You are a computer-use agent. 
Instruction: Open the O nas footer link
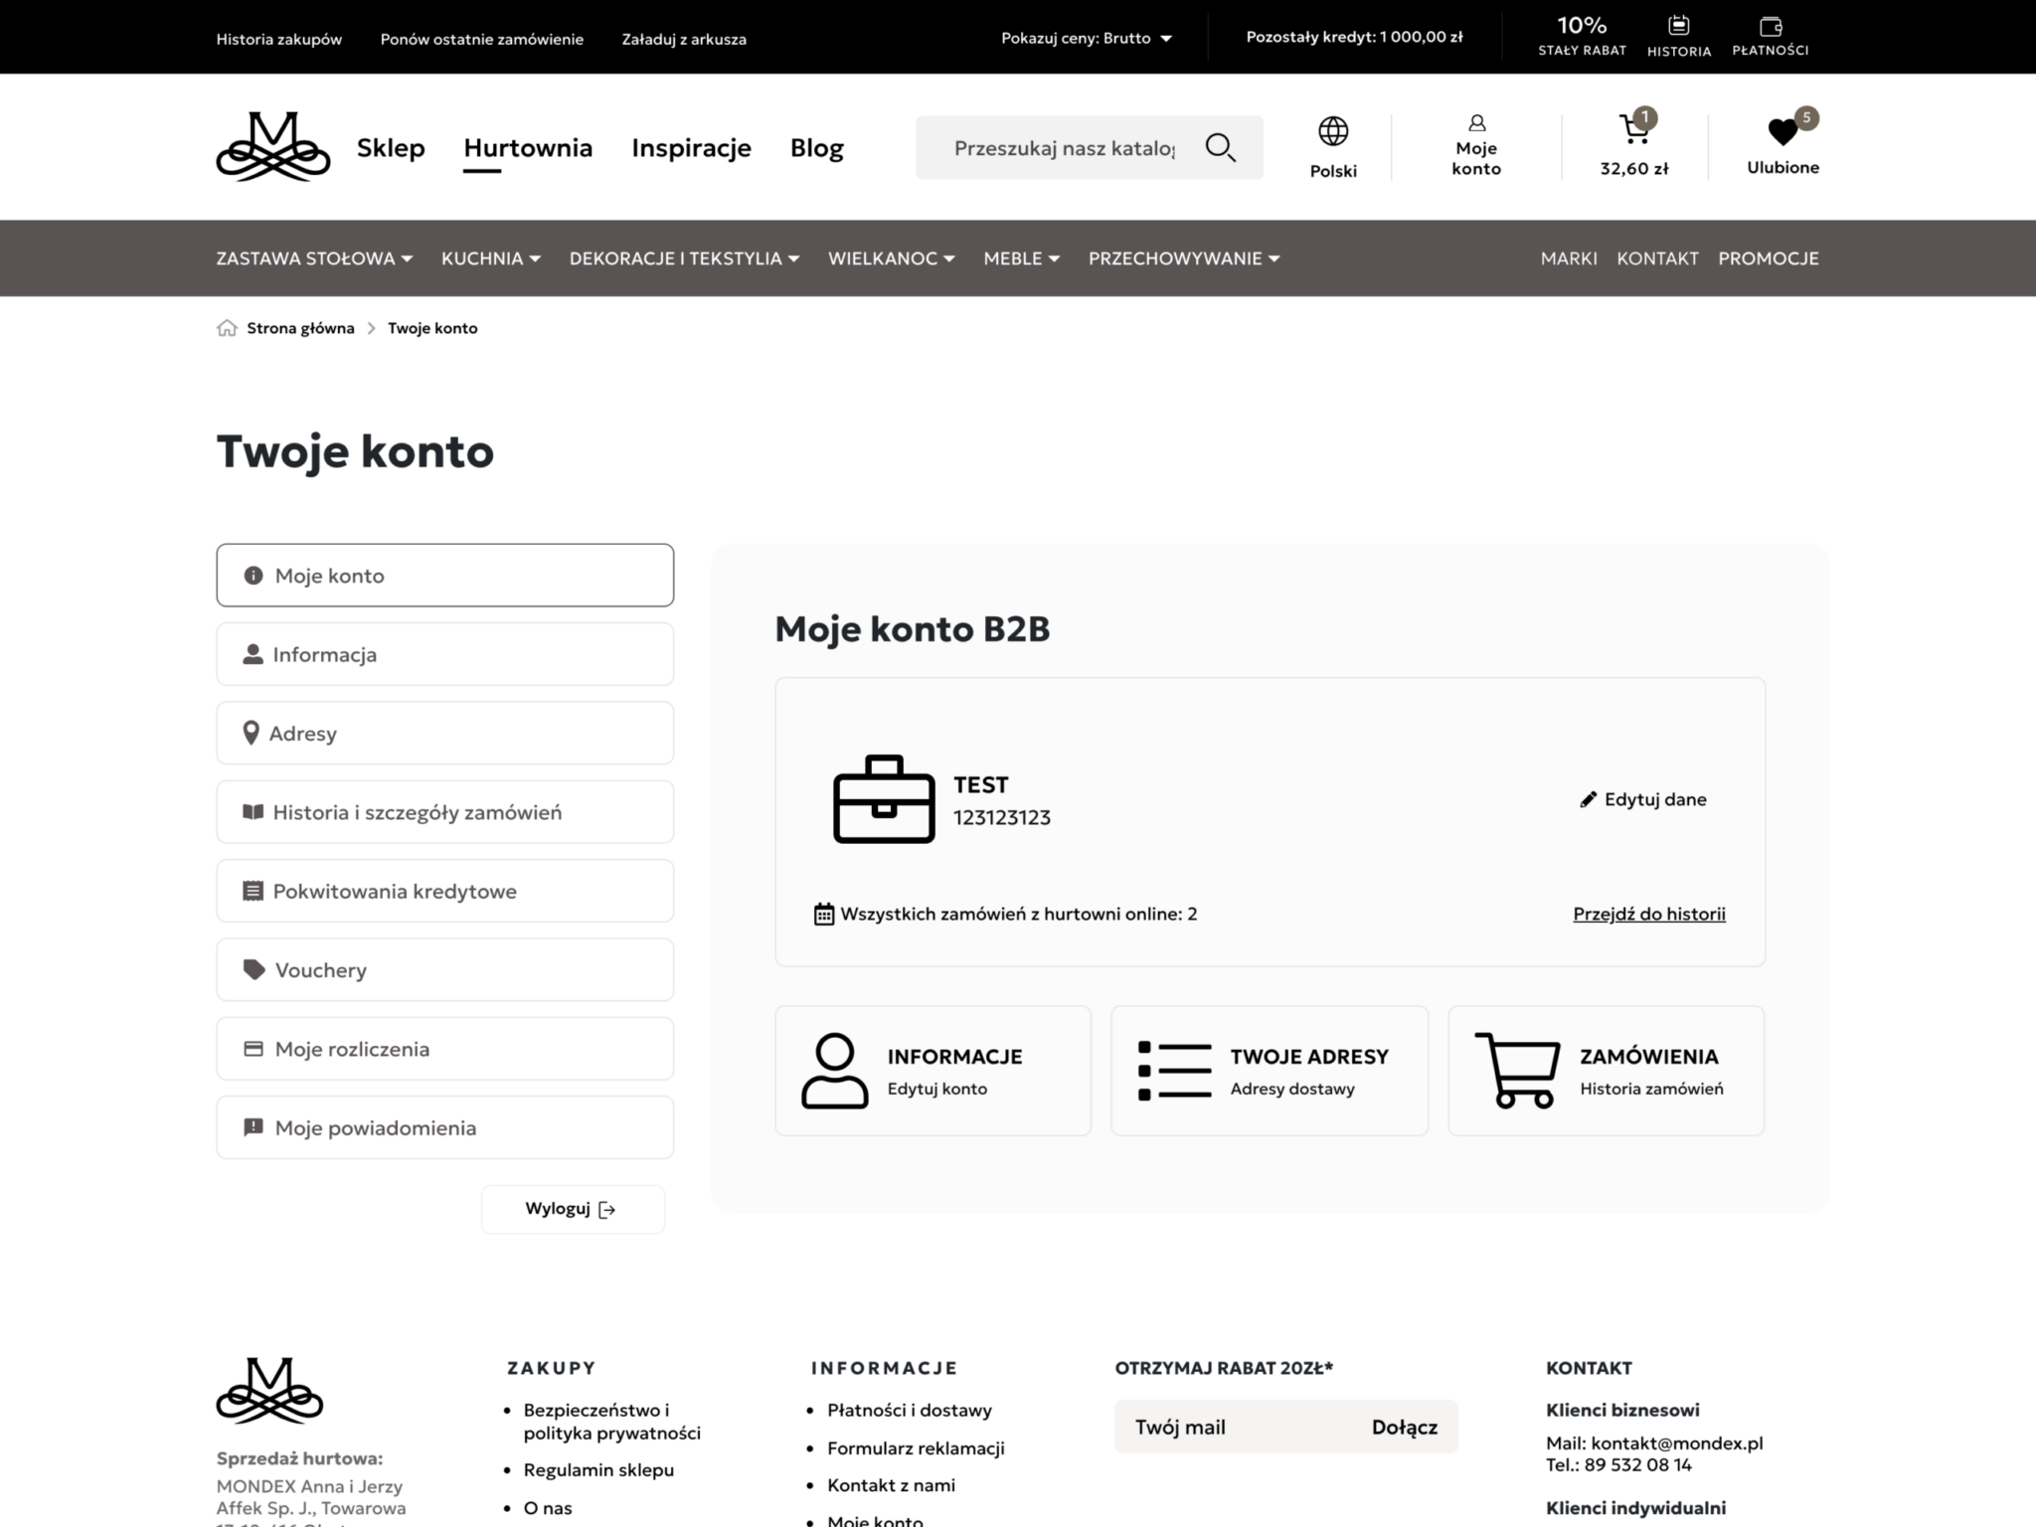[548, 1507]
